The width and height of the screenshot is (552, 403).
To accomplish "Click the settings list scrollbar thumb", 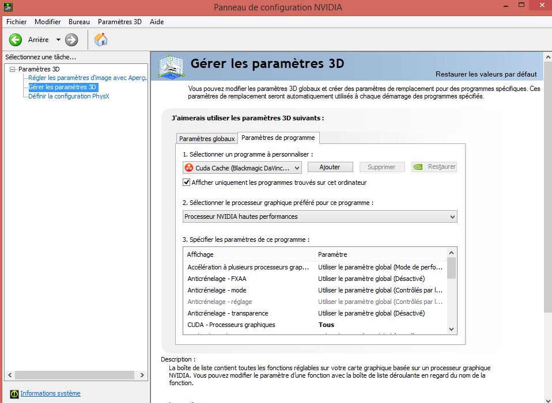I will coord(452,268).
